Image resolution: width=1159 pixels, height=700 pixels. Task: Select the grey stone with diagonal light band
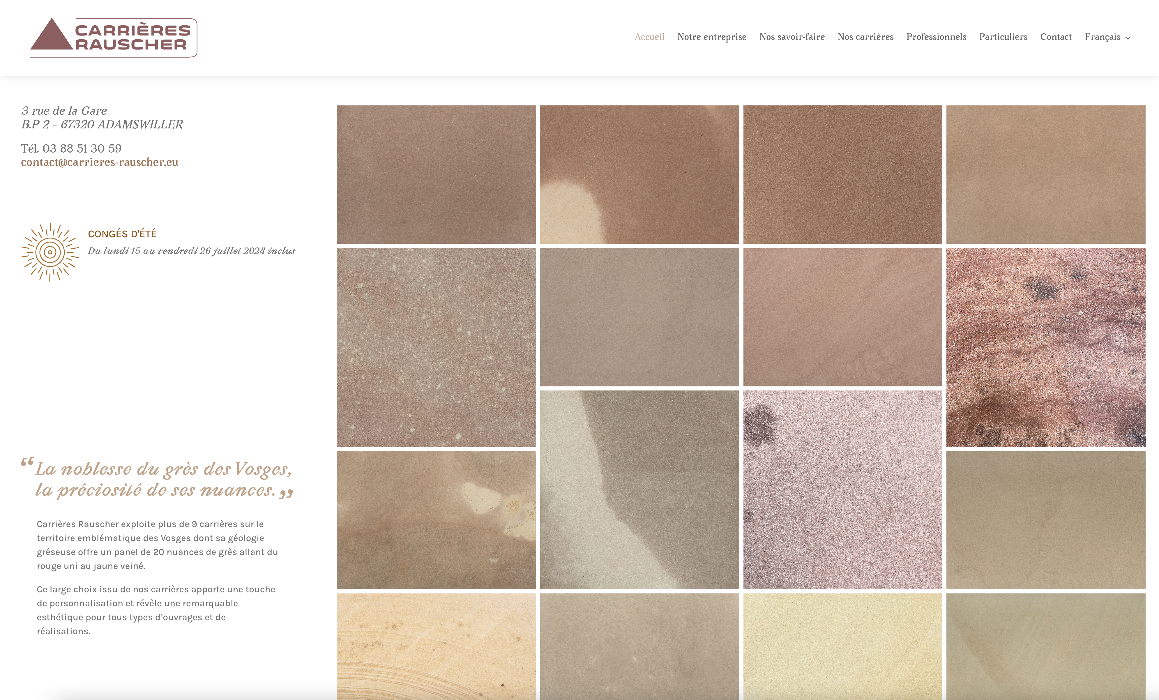(639, 490)
